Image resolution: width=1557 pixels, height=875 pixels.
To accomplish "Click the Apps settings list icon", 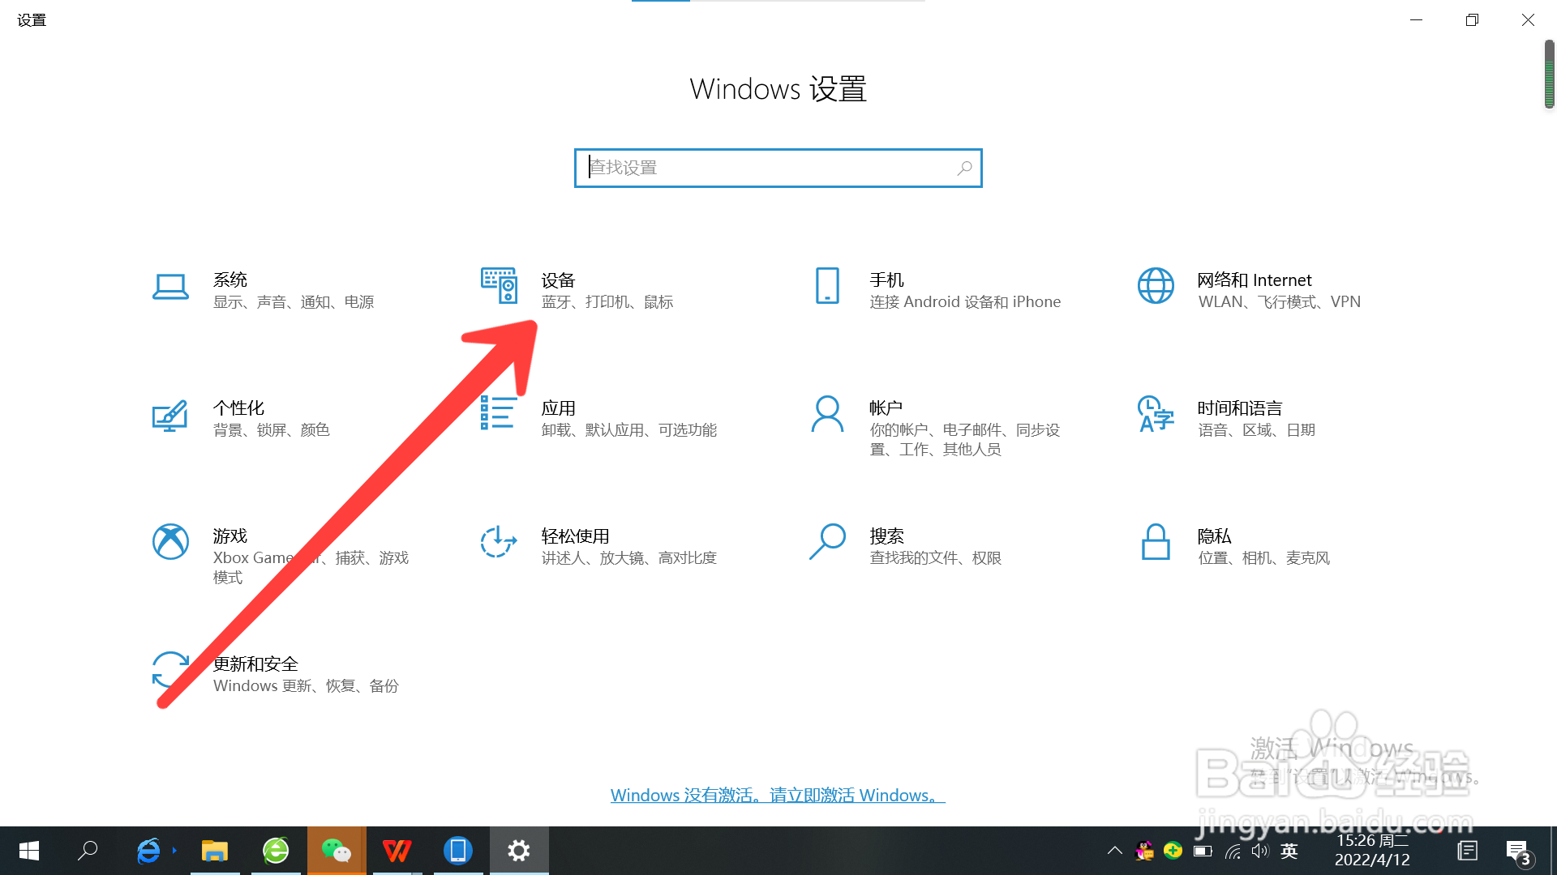I will coord(499,412).
